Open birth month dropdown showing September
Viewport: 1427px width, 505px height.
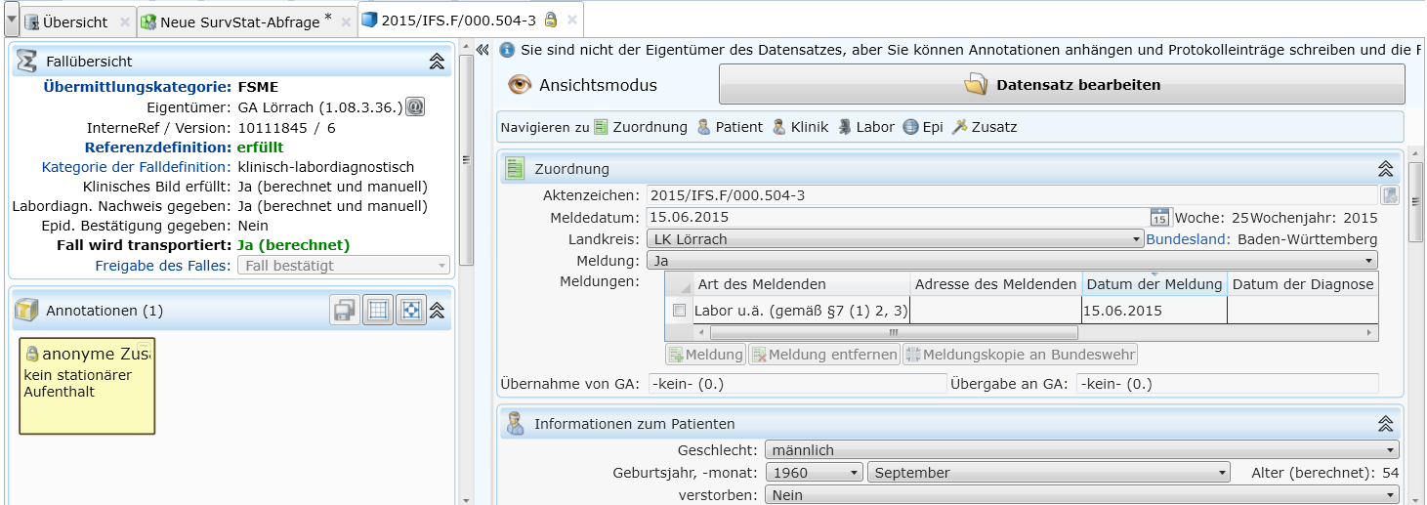click(1047, 473)
